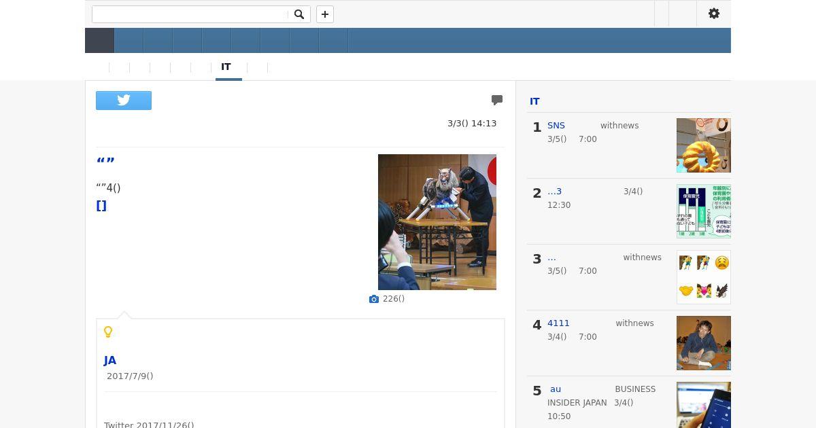Open ranked article 4111 link
The width and height of the screenshot is (816, 428).
pyautogui.click(x=558, y=323)
